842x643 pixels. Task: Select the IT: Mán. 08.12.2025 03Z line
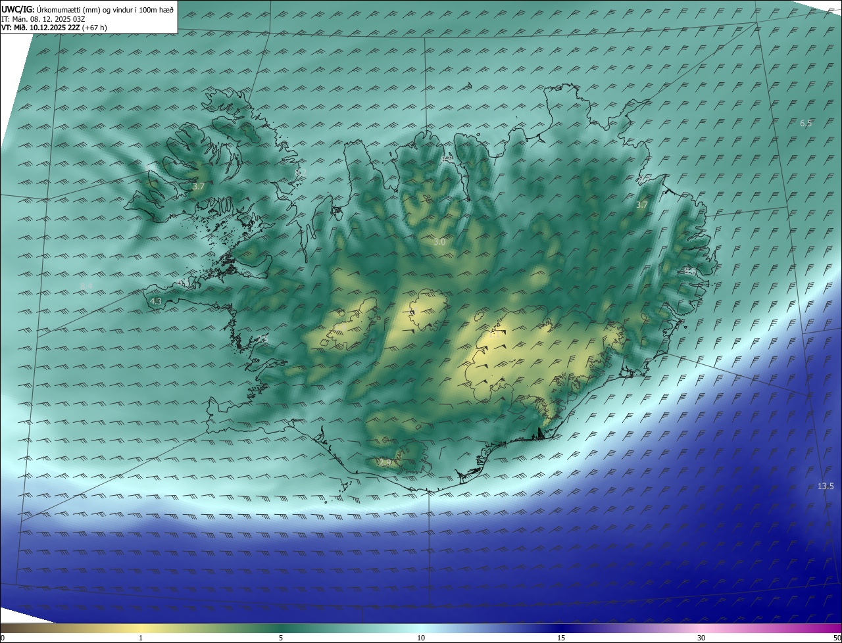point(43,18)
